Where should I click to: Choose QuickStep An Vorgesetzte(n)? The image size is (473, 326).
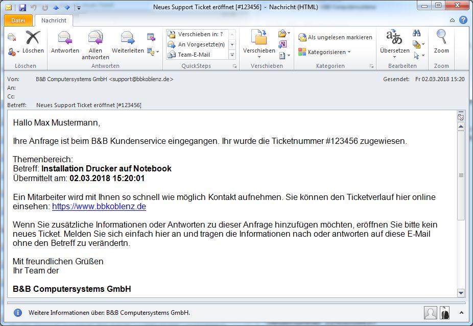197,44
